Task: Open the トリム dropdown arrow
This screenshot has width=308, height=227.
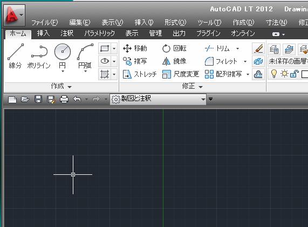Action: pos(238,48)
